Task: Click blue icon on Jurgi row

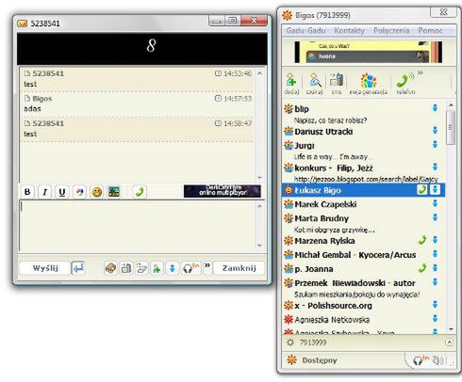Action: pos(435,144)
